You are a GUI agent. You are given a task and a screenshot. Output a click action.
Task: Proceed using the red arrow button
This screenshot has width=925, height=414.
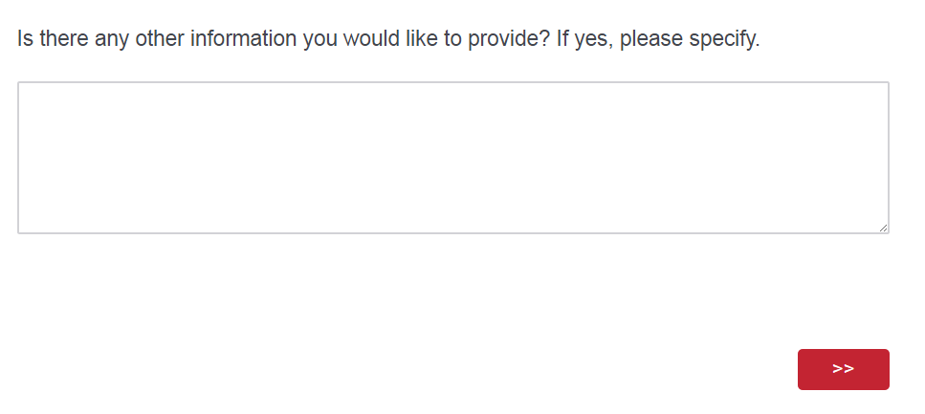(843, 369)
